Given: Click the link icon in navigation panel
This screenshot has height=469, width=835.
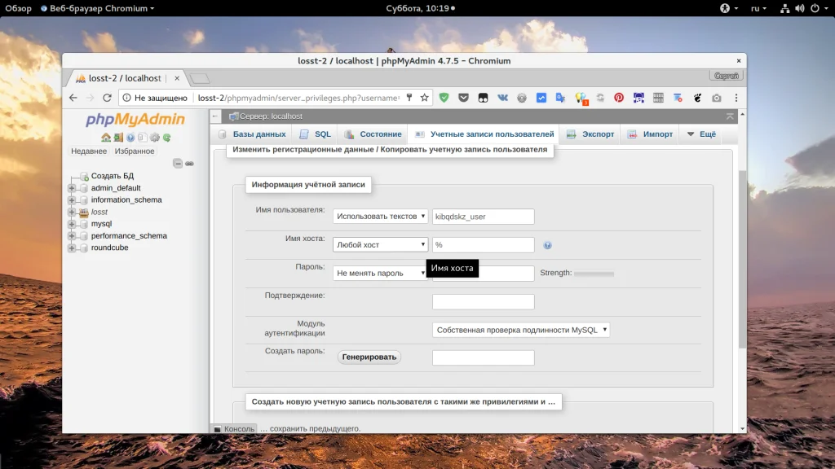Looking at the screenshot, I should pos(189,164).
